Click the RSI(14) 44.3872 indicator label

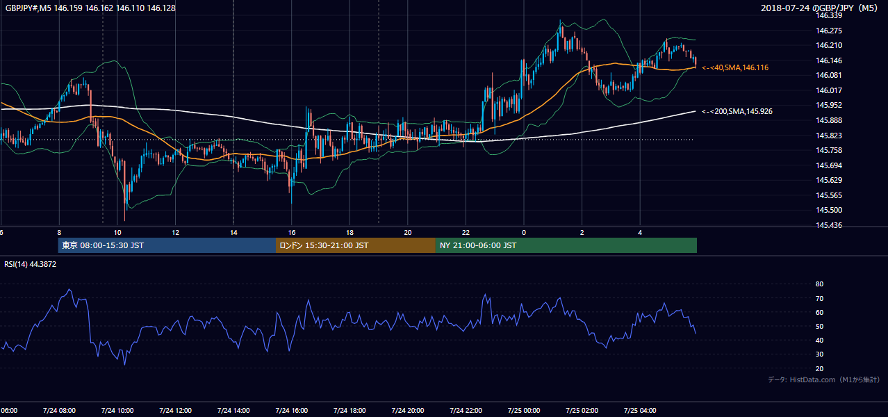click(31, 264)
